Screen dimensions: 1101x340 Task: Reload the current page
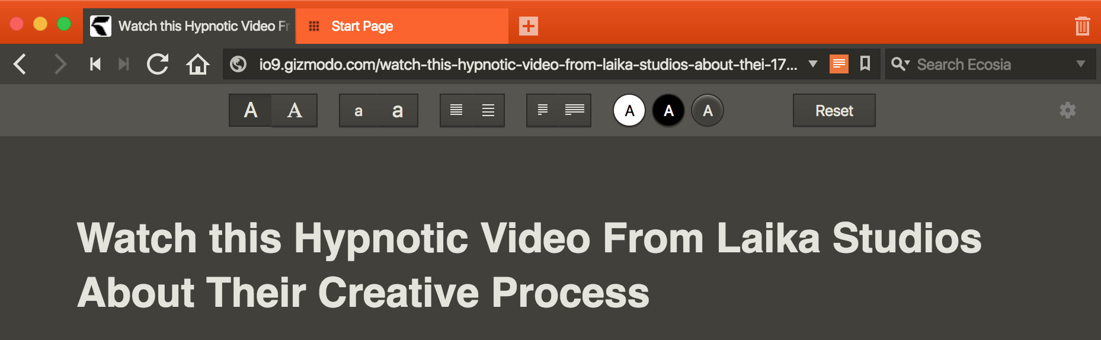(x=158, y=64)
